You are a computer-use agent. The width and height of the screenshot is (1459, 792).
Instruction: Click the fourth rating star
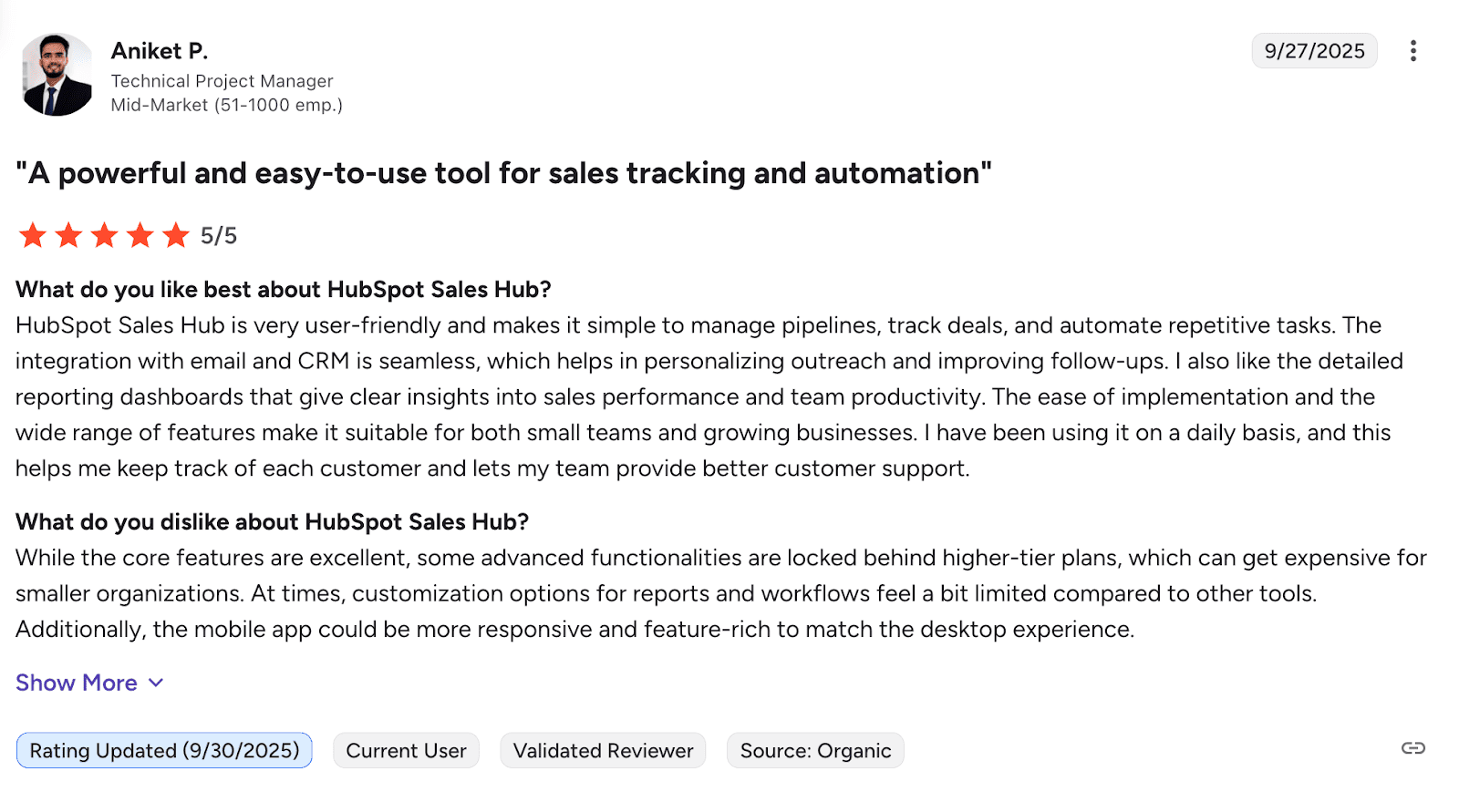140,235
